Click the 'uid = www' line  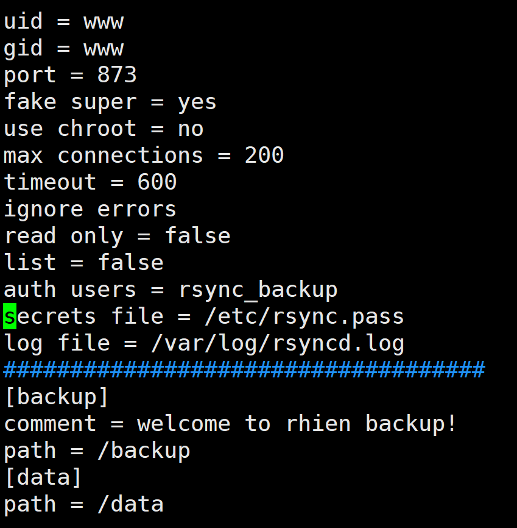[x=63, y=22]
